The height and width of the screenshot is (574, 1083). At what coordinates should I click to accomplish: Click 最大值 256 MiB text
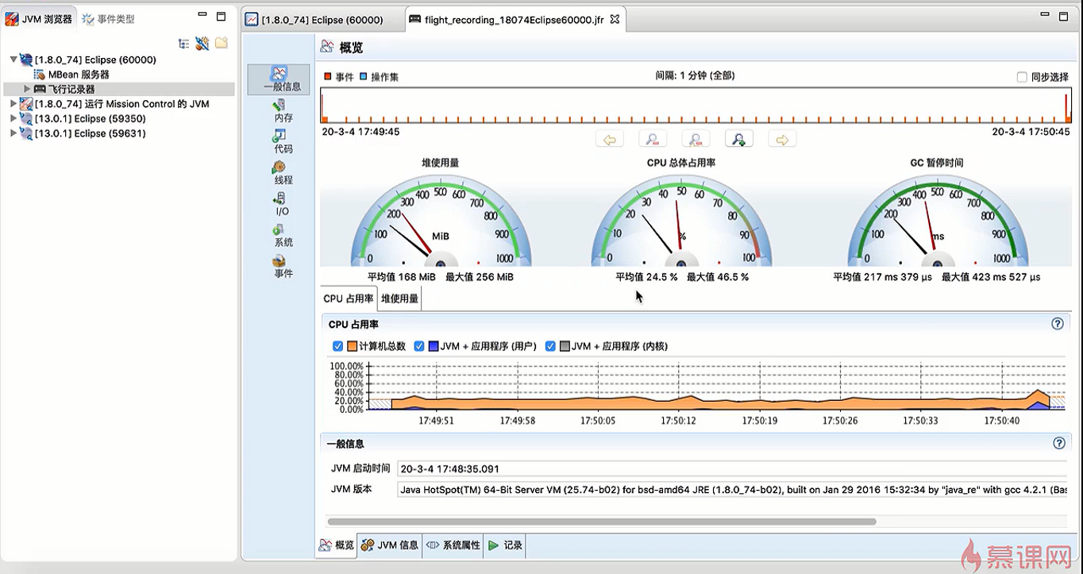coord(480,277)
